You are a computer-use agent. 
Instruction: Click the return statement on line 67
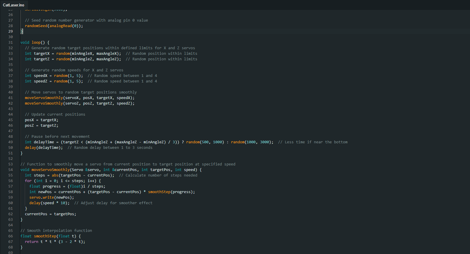tap(55, 242)
